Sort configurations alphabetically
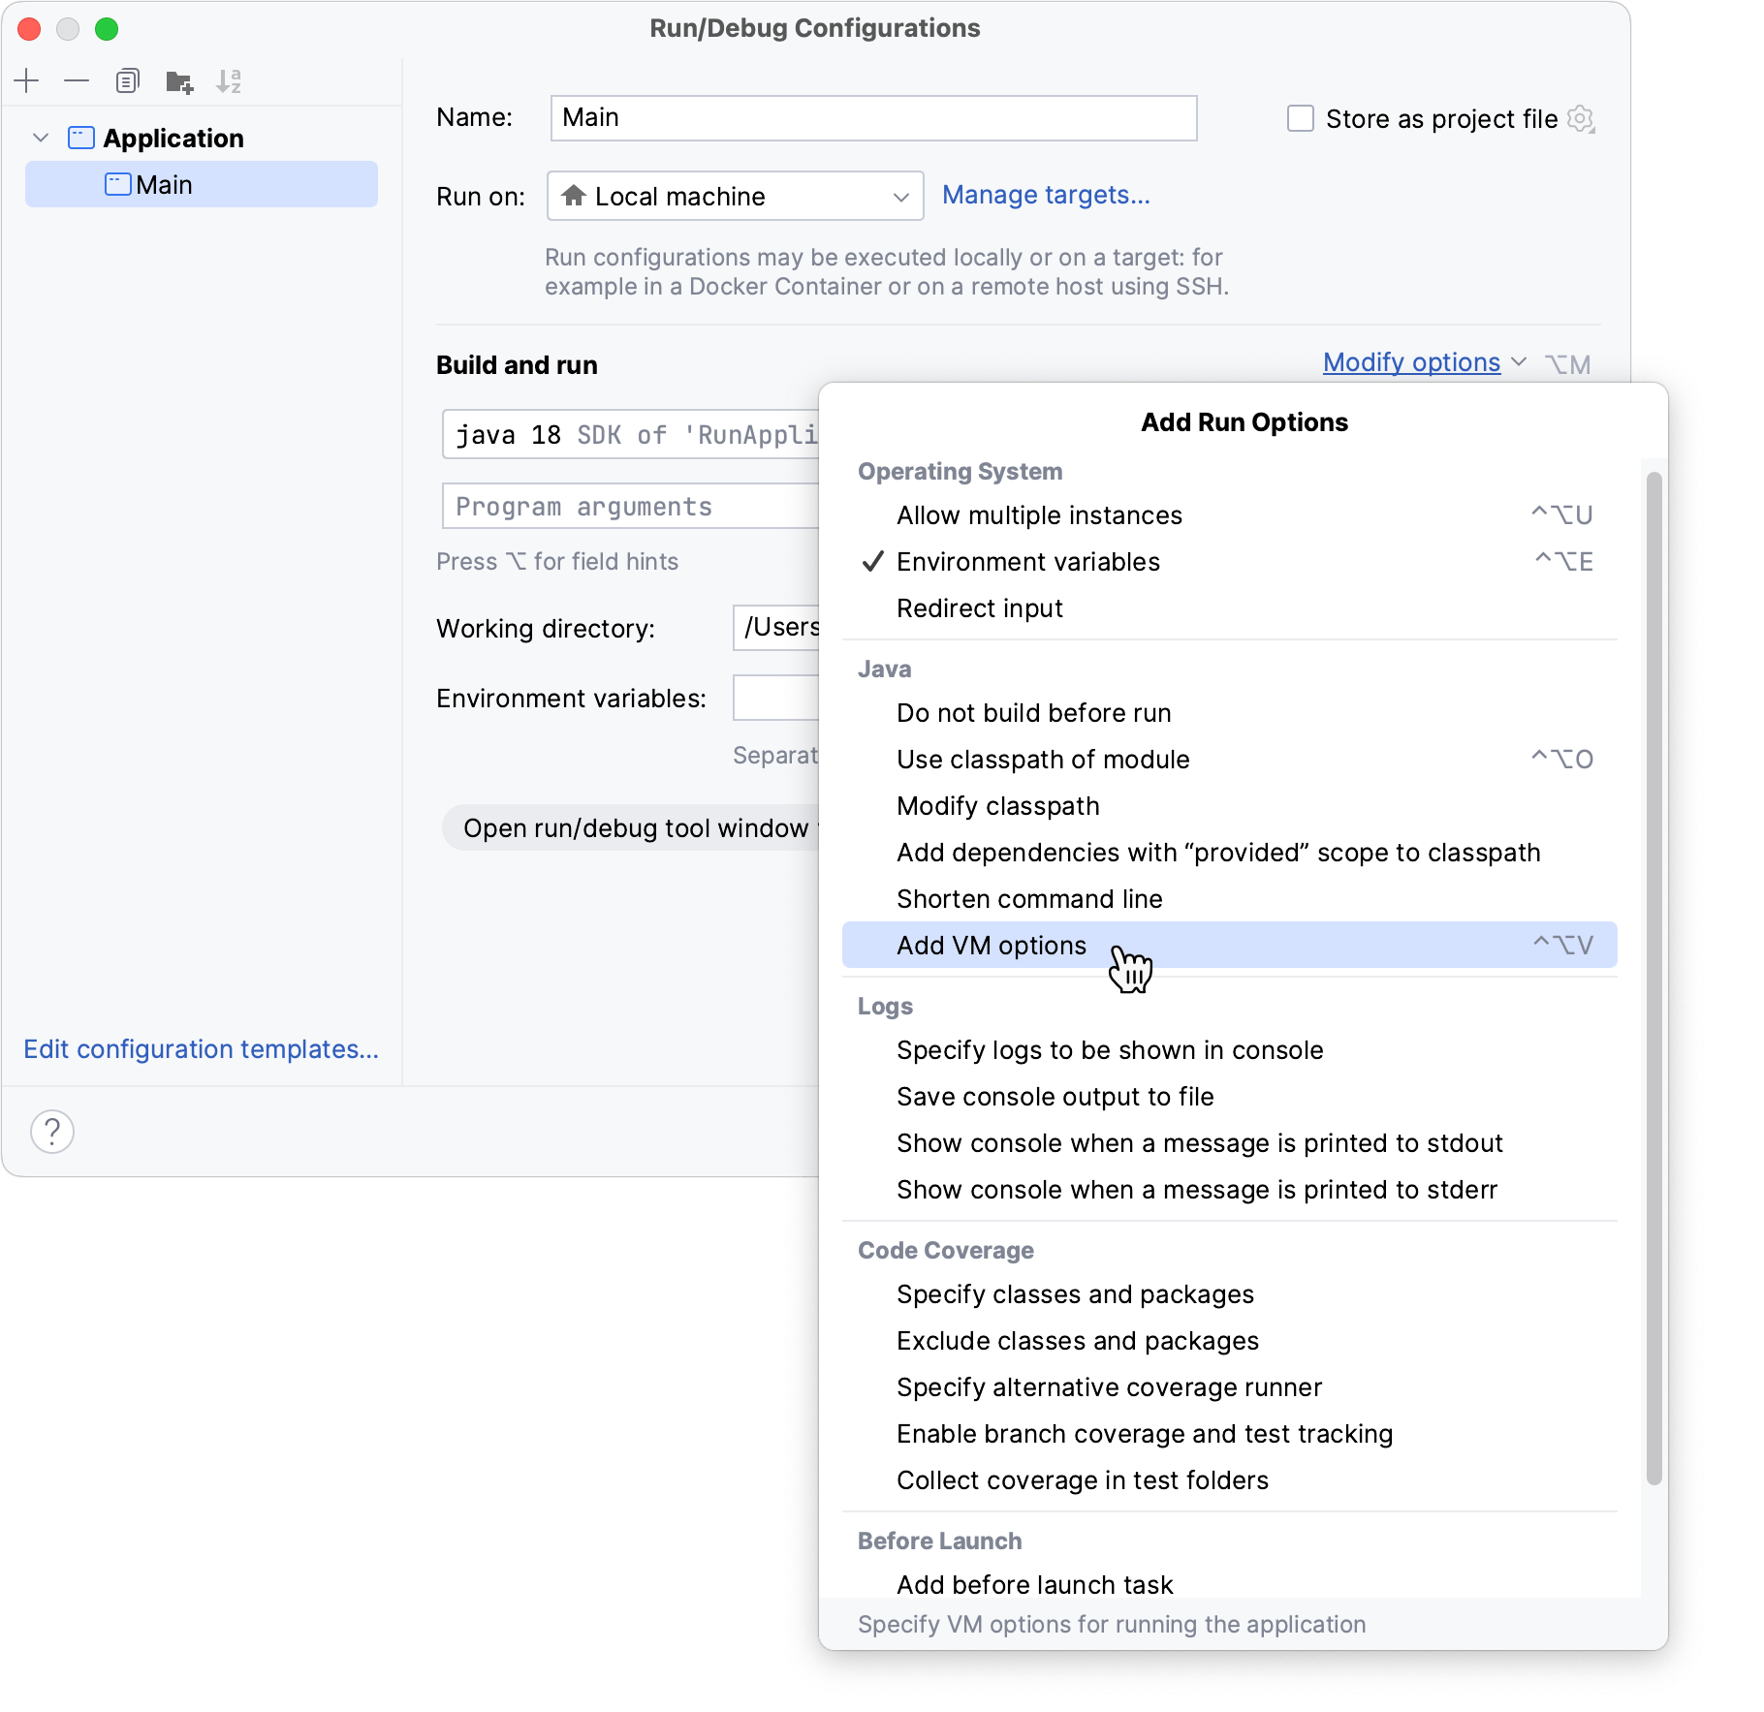This screenshot has width=1764, height=1712. point(230,81)
